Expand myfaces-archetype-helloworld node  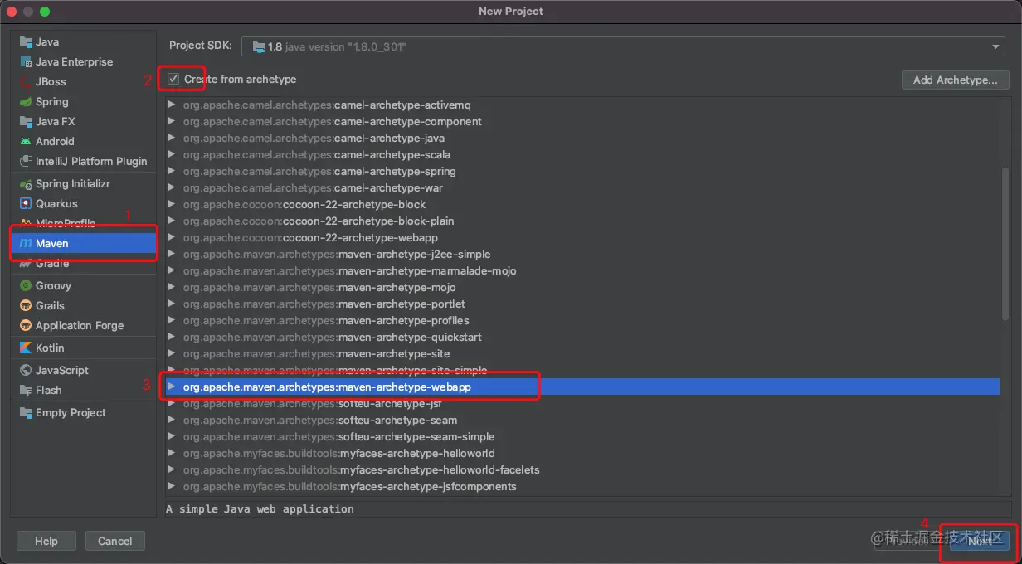click(x=172, y=453)
